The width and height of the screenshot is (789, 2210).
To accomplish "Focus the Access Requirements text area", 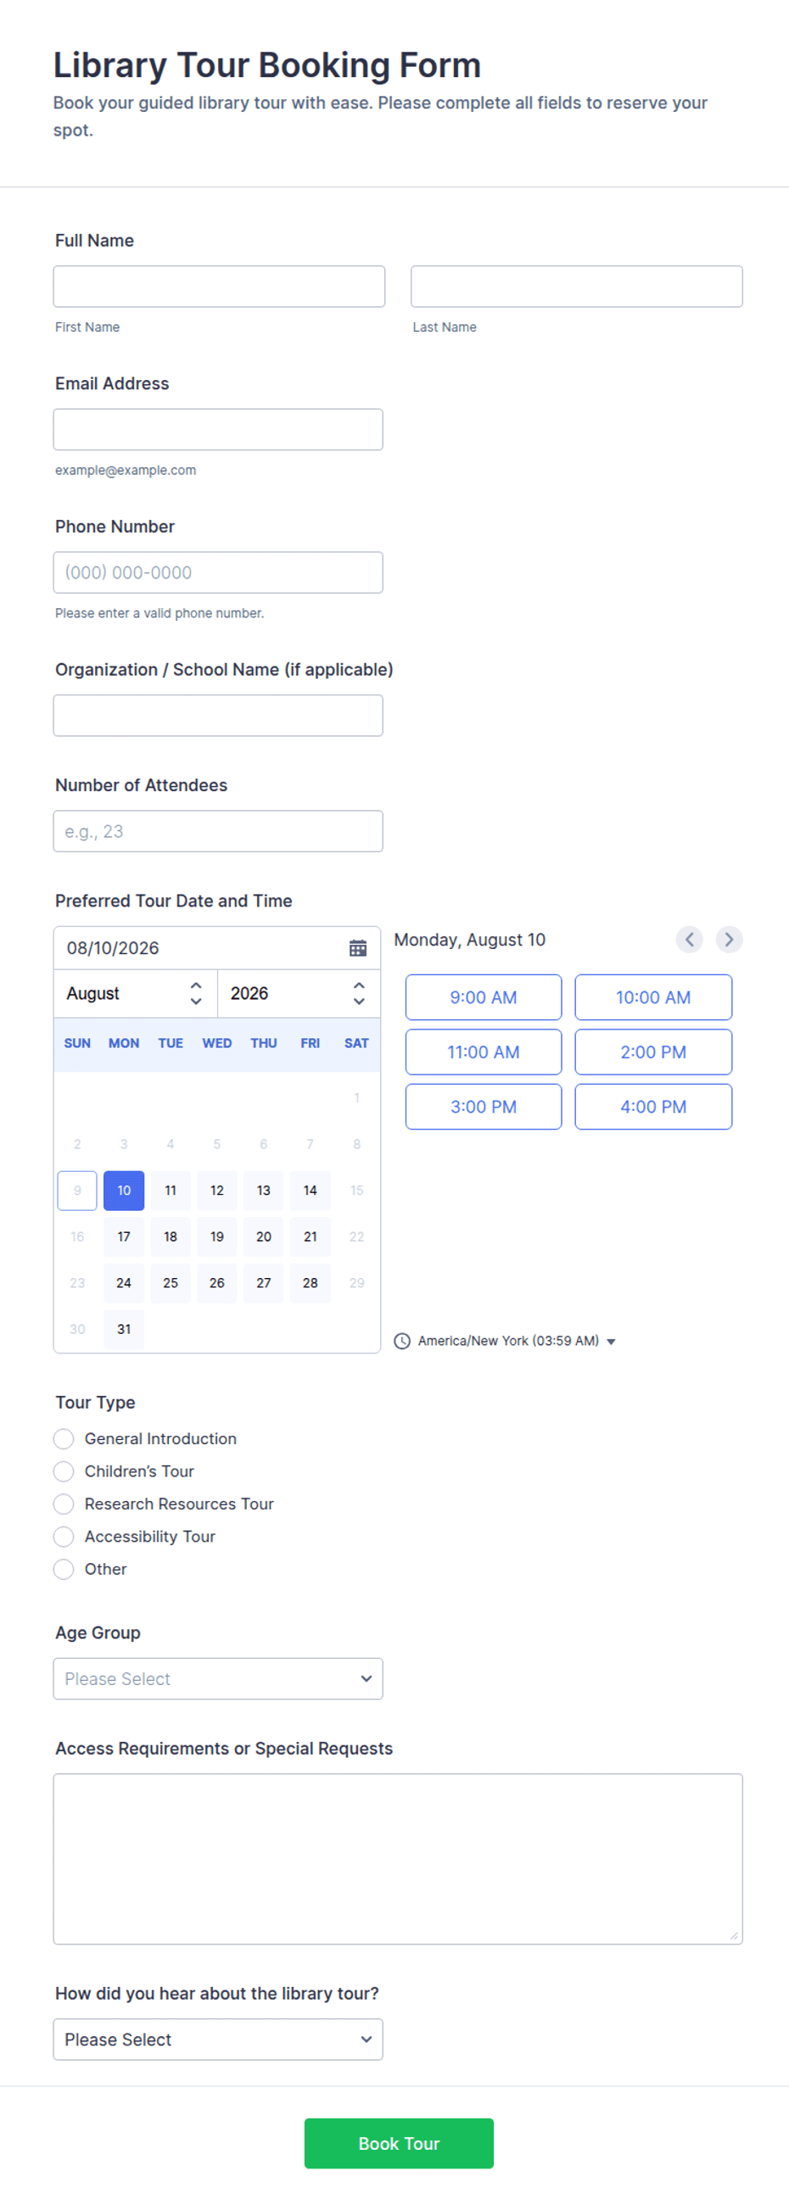I will point(398,1859).
